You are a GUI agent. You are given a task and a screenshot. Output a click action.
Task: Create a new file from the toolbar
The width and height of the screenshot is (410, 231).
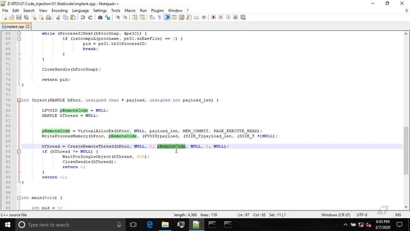(x=4, y=17)
